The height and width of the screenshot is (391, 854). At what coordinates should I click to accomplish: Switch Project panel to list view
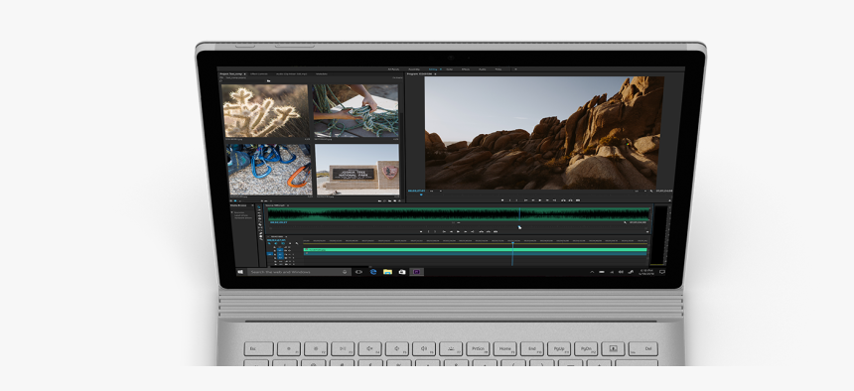[x=231, y=200]
